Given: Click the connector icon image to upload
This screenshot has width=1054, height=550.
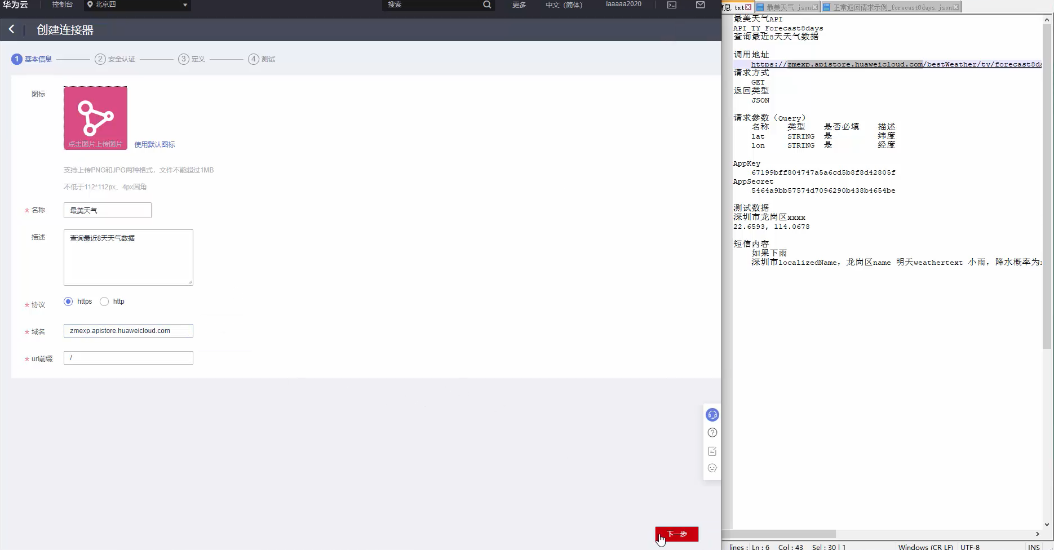Looking at the screenshot, I should coord(95,118).
